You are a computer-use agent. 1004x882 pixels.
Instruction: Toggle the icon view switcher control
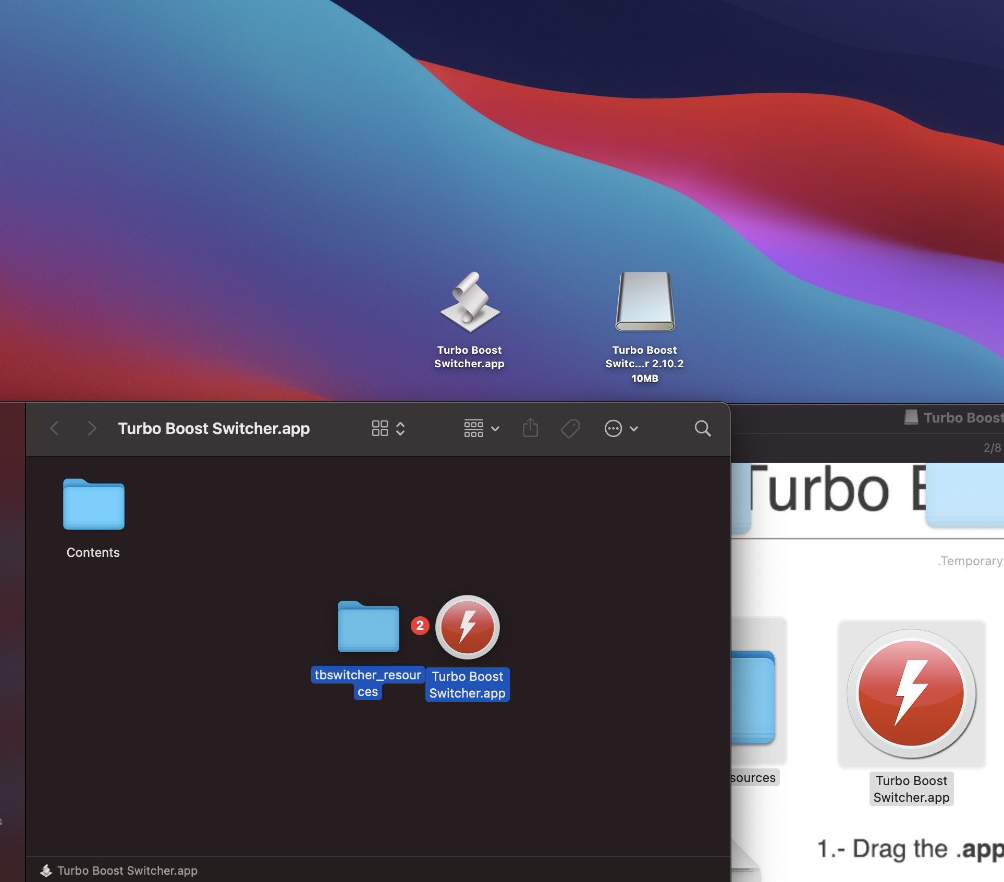click(x=388, y=428)
